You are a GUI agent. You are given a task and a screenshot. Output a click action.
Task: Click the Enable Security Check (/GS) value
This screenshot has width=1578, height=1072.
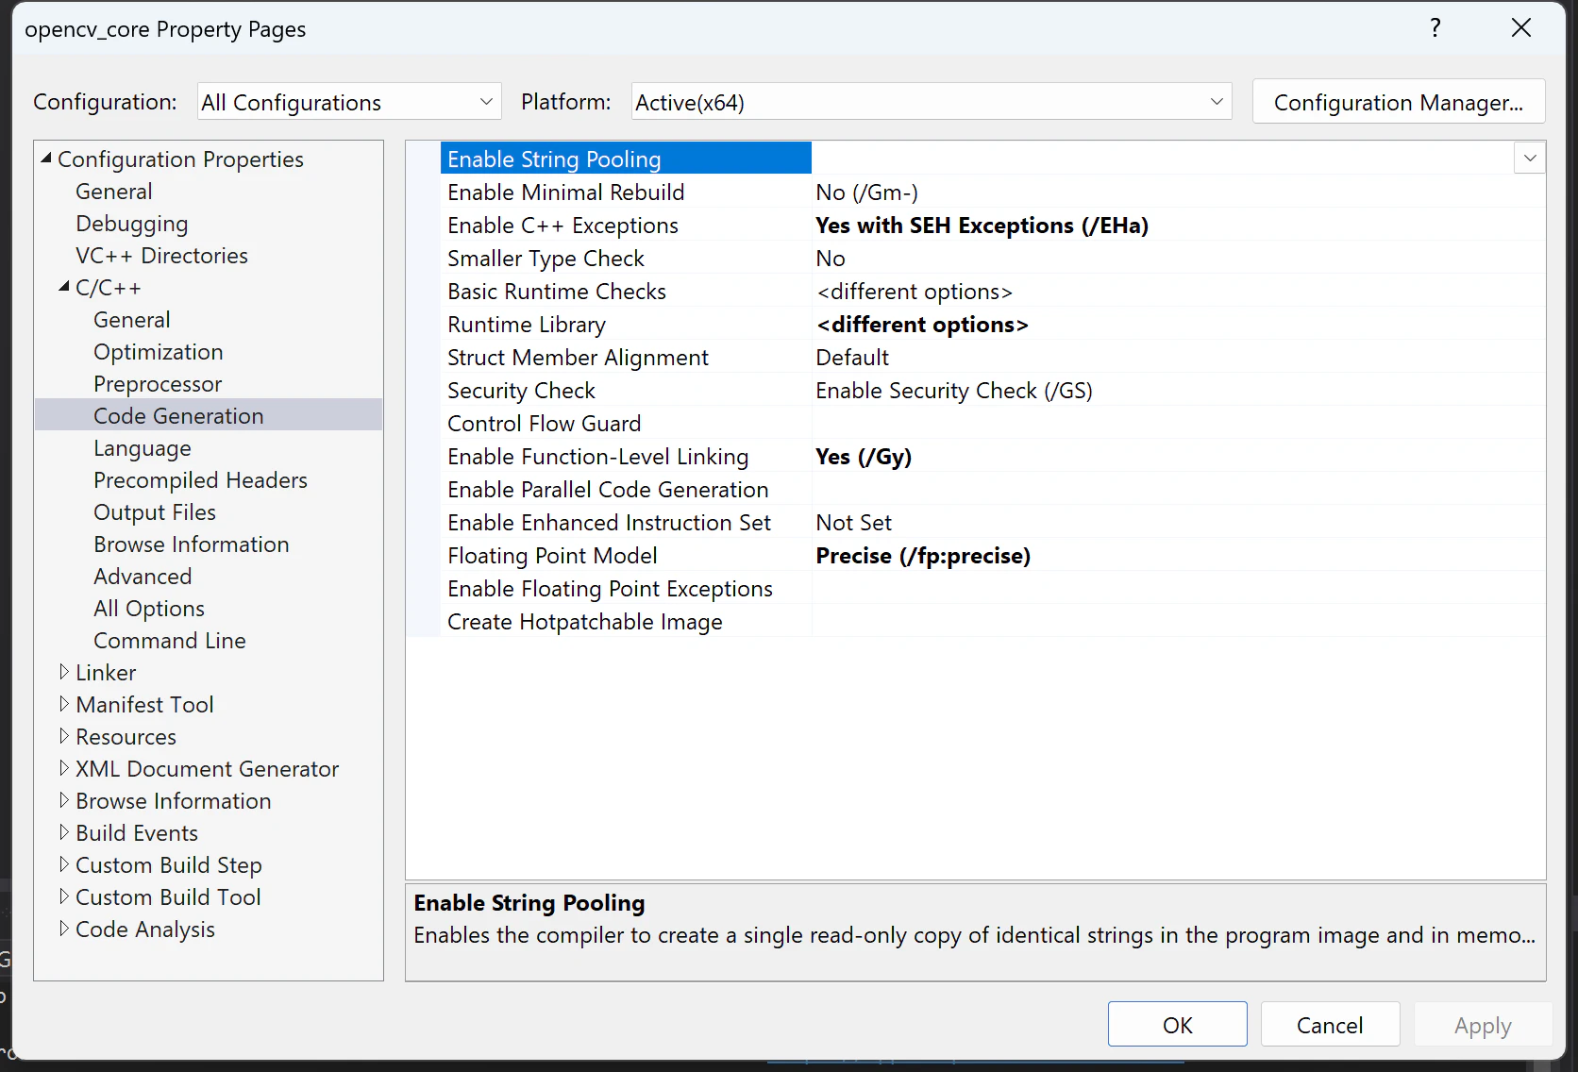click(x=954, y=391)
